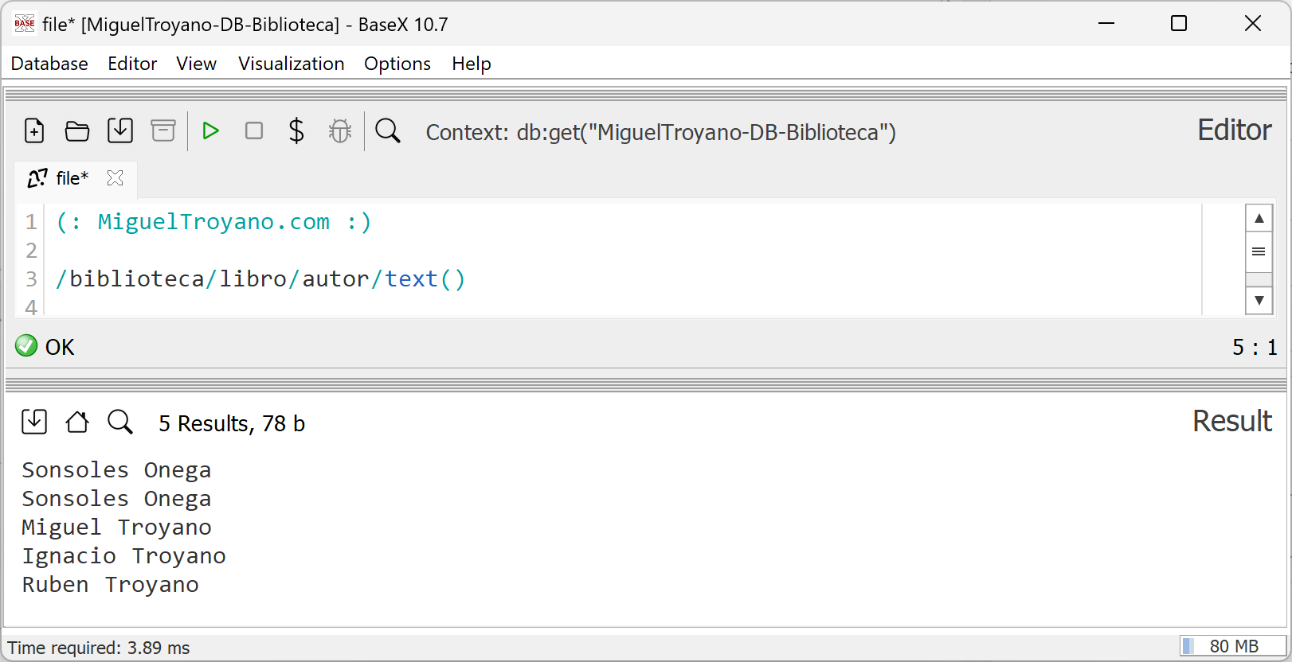Click the 5 Results, 78 b label
This screenshot has width=1292, height=662.
point(232,423)
